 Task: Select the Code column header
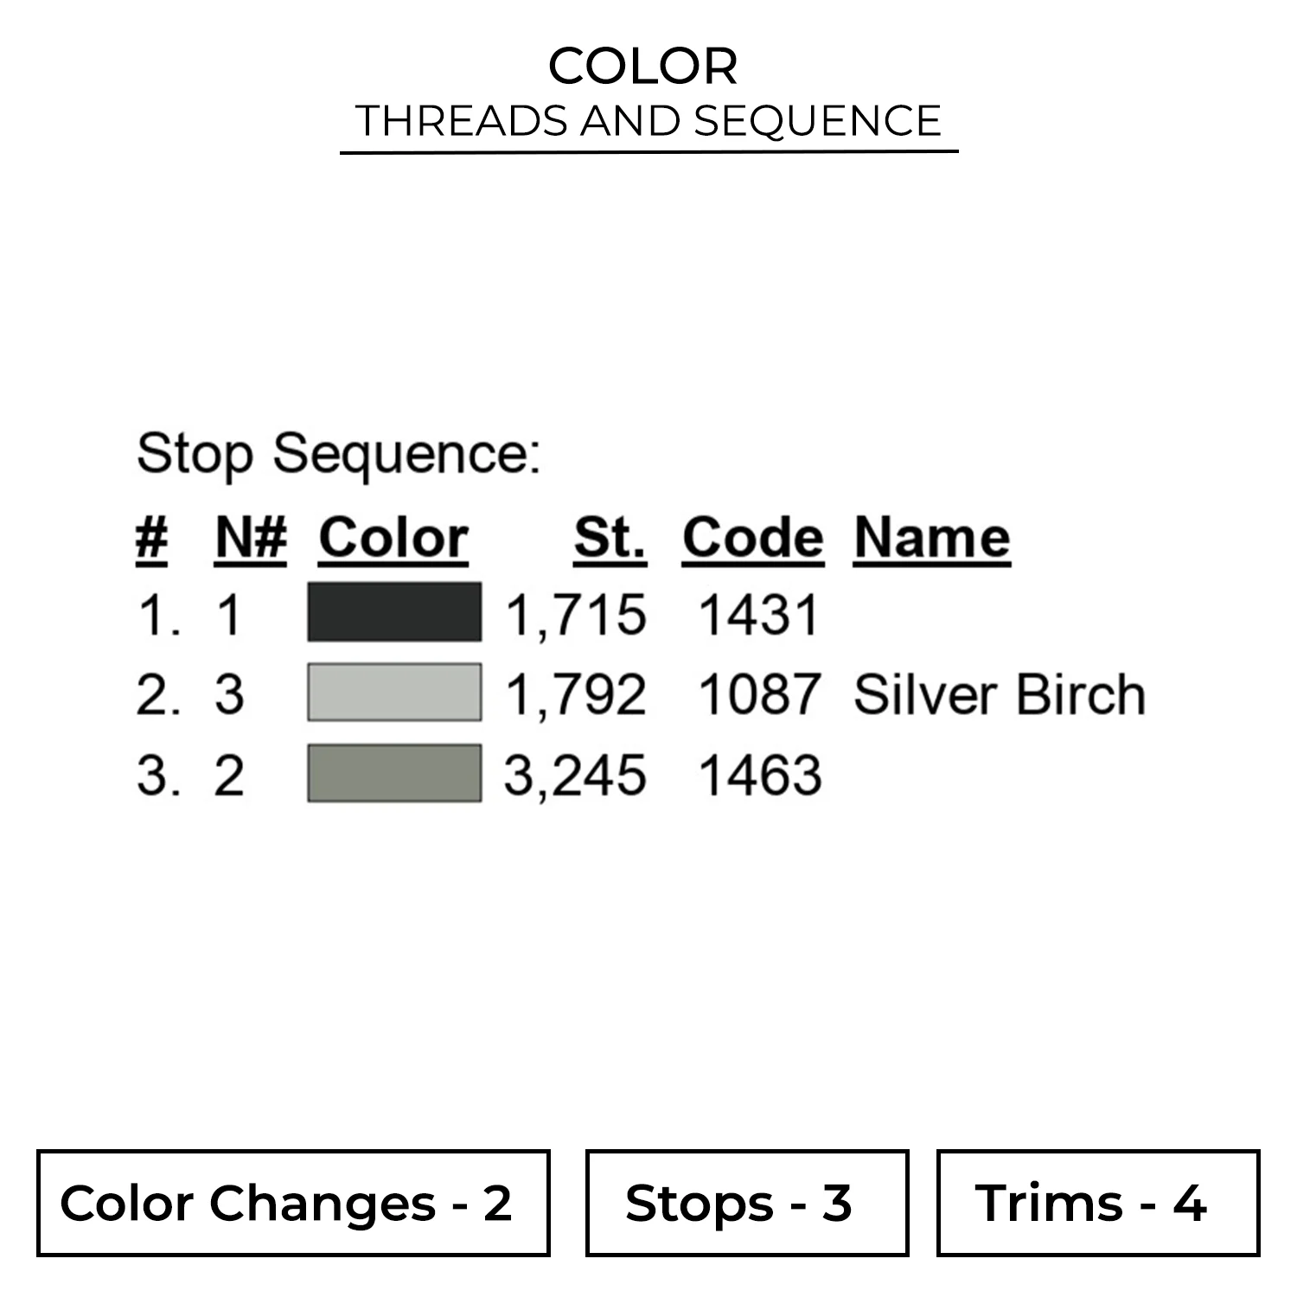(752, 538)
